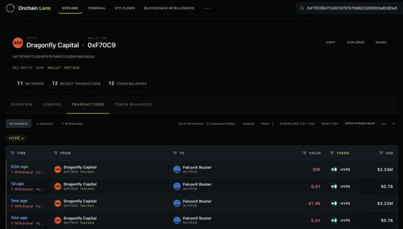Click the breadcrumb chevron after Dragonfly Capital
Image resolution: width=403 pixels, height=229 pixels.
click(x=83, y=45)
